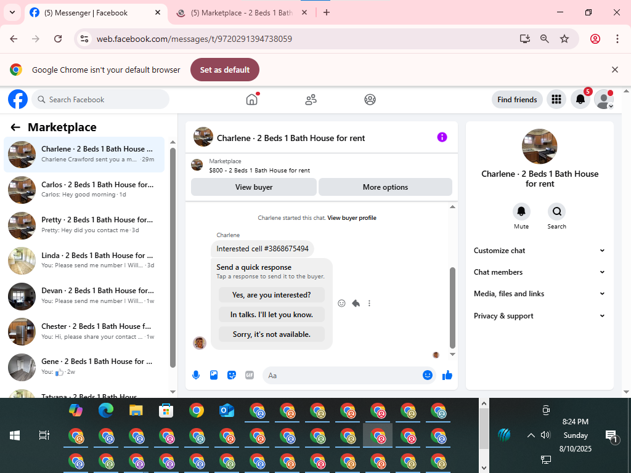Show hidden system tray icons chevron

tap(531, 435)
